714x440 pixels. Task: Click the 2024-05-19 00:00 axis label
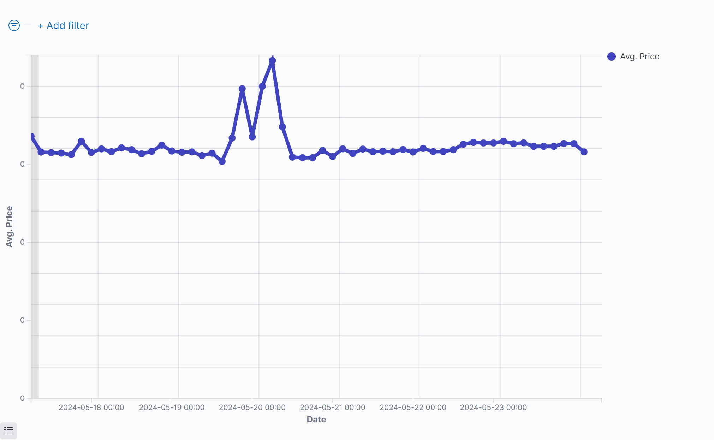coord(172,407)
